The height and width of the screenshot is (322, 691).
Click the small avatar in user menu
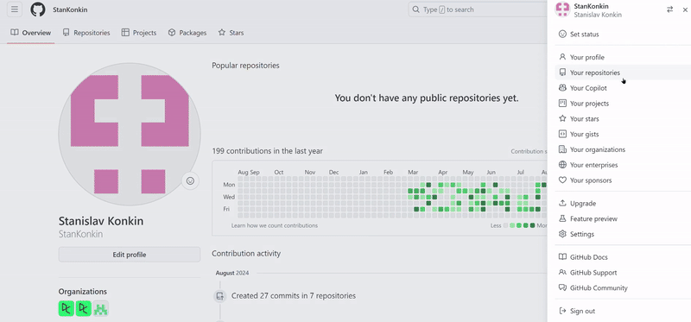click(562, 9)
